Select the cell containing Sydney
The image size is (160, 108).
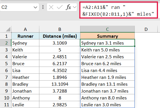[25, 43]
